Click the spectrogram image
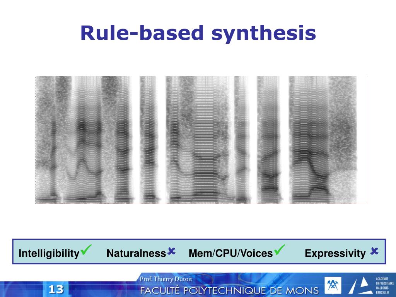 [x=201, y=140]
